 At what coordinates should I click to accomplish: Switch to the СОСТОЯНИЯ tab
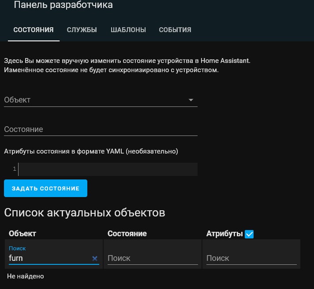pos(34,30)
